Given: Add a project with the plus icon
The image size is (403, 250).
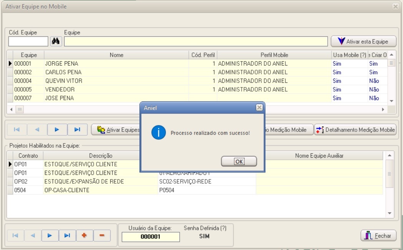Looking at the screenshot, I should click(84, 235).
